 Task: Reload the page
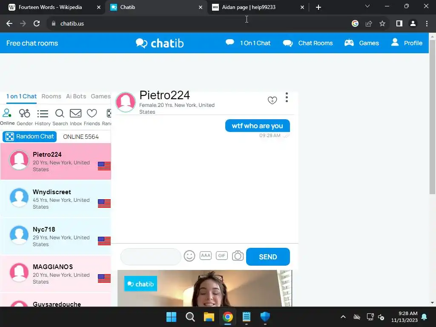click(x=37, y=24)
